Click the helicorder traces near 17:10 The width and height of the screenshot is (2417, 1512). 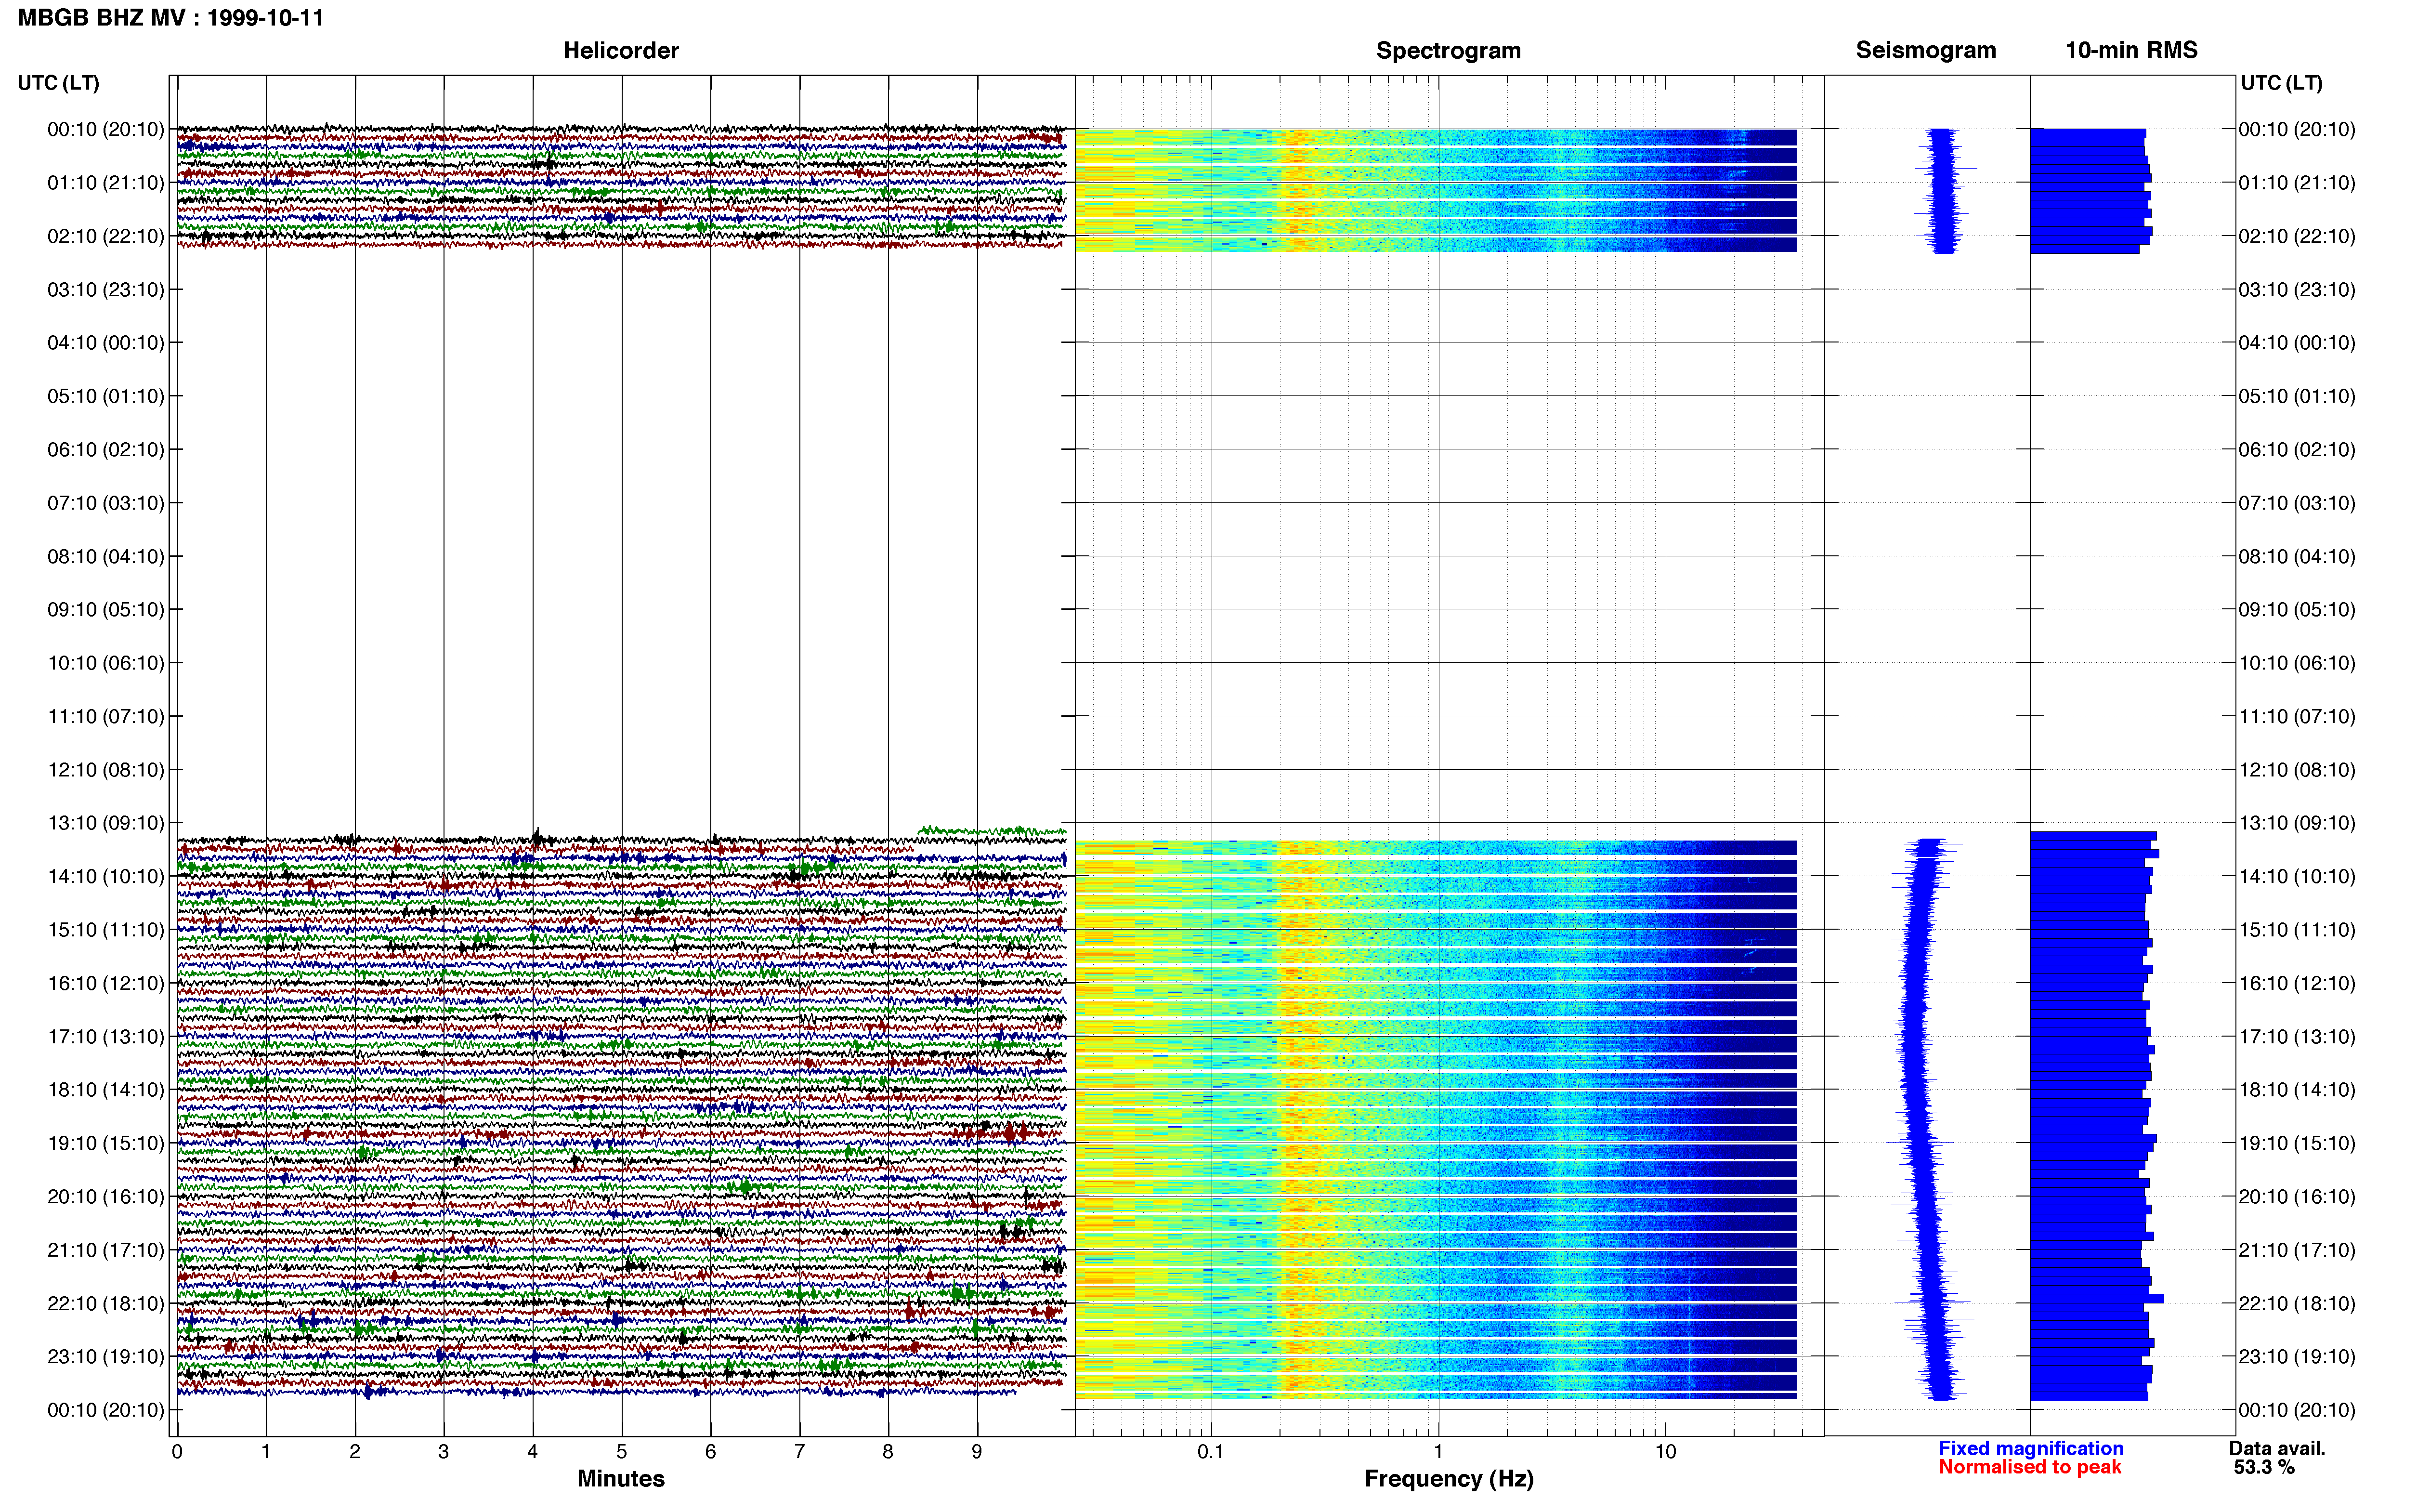coord(621,1037)
